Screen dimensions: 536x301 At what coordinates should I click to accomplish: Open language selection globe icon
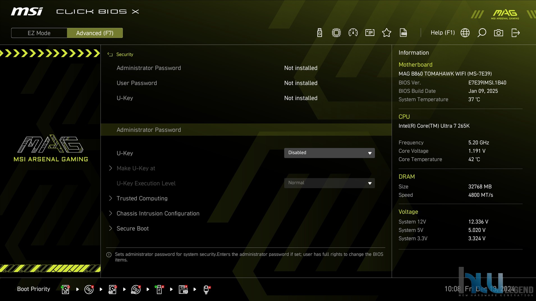(465, 33)
